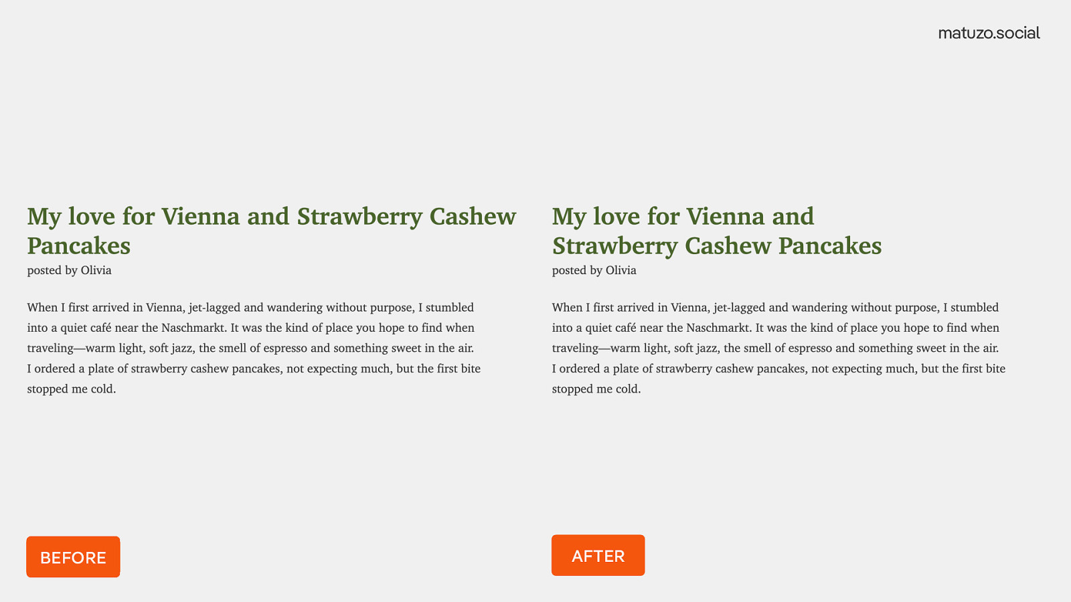Click headline line 'Strawberry Cashew Pancakes'
The height and width of the screenshot is (602, 1071).
pyautogui.click(x=717, y=246)
